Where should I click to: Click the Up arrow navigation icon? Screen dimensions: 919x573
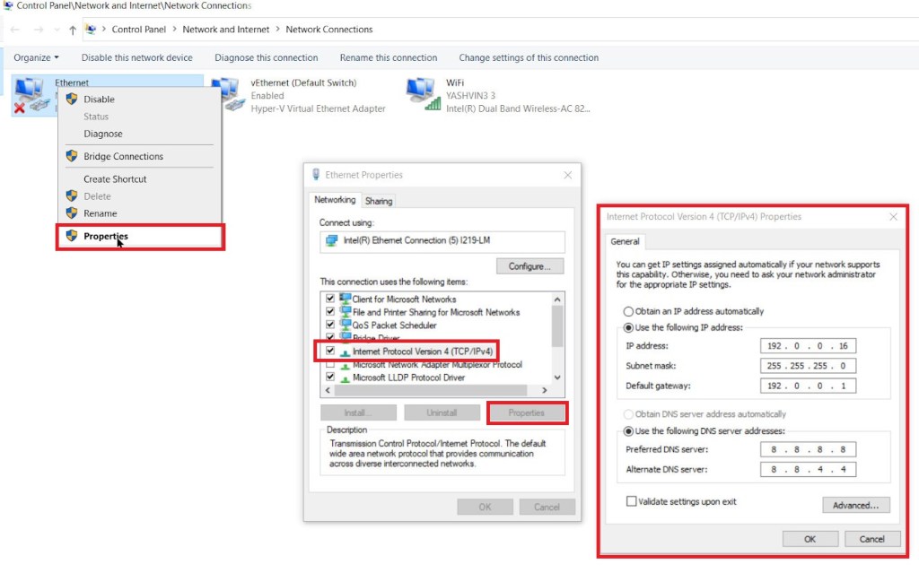point(73,30)
